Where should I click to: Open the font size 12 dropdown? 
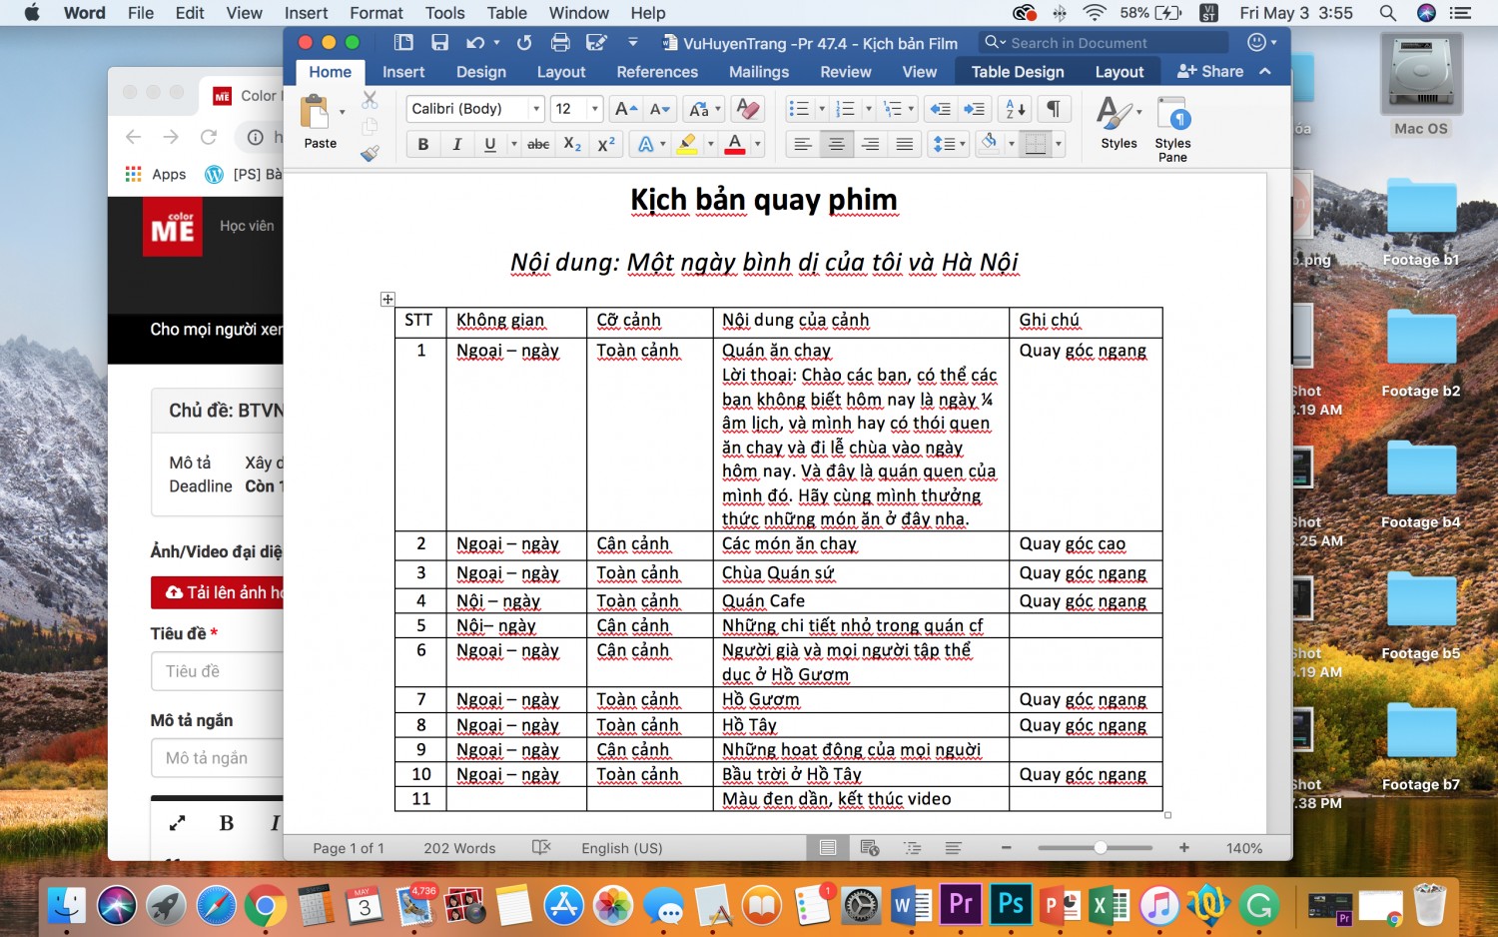[595, 109]
